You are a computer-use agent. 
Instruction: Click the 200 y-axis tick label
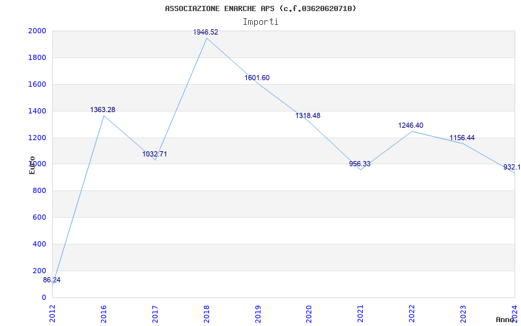pos(39,271)
